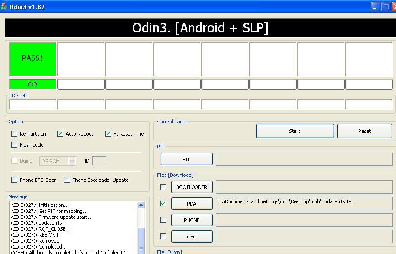Screen dimensions: 396x254
Task: Click the PHONE file path field
Action: coord(304,220)
